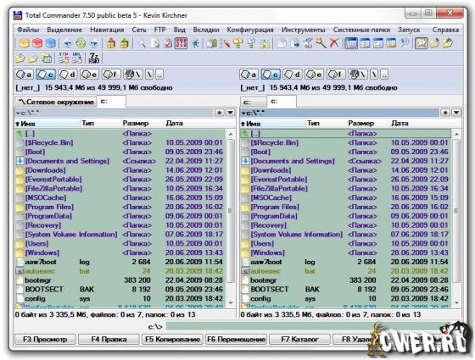475x360 pixels.
Task: Select drive e in right panel
Action: pos(315,75)
